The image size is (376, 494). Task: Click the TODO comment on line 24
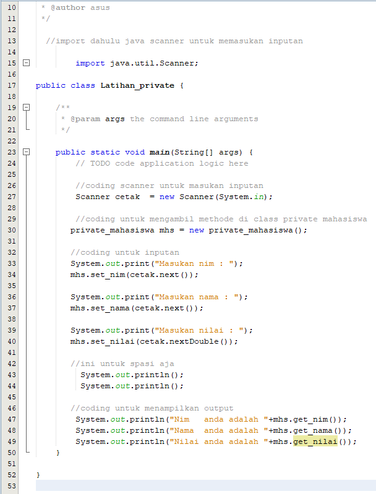pos(162,163)
